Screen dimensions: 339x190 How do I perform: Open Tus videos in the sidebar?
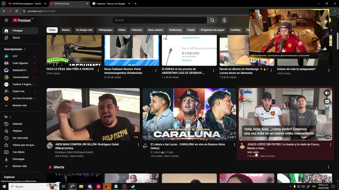coord(20,152)
